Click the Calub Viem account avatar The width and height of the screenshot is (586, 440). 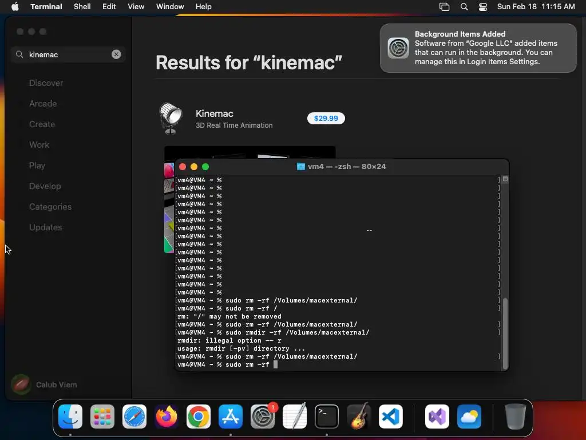click(x=21, y=384)
